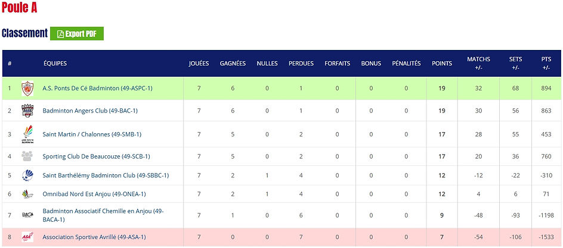
Task: Click the Sporting Club De Beaucouze placeholder logo
Action: tap(27, 156)
